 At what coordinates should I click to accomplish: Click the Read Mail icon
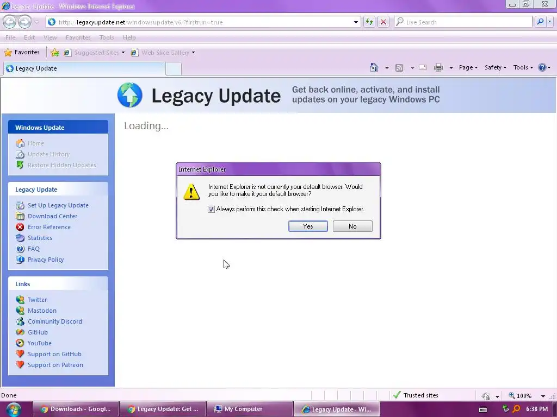(423, 67)
